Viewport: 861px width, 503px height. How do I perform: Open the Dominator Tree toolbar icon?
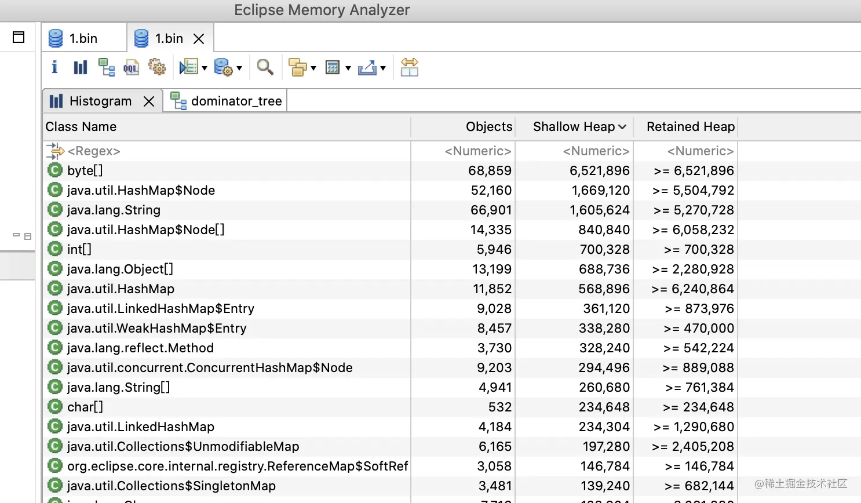[x=106, y=67]
